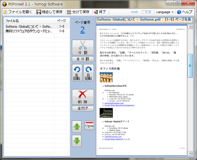
Task: Click the madrid@softonic.com email link
Action: 113,137
